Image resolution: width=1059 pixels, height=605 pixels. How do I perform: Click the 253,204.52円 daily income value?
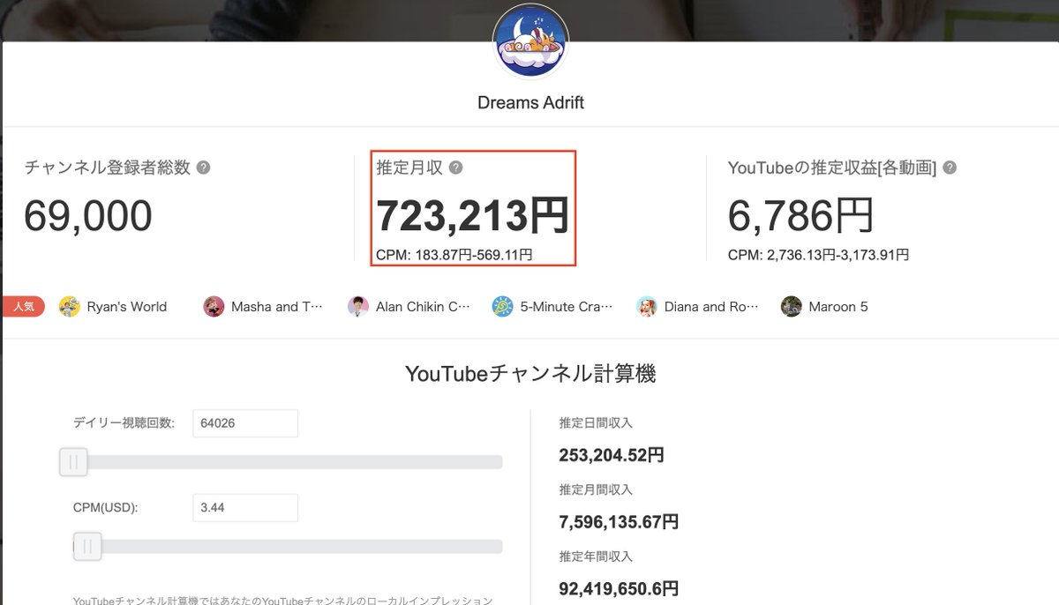pos(612,456)
